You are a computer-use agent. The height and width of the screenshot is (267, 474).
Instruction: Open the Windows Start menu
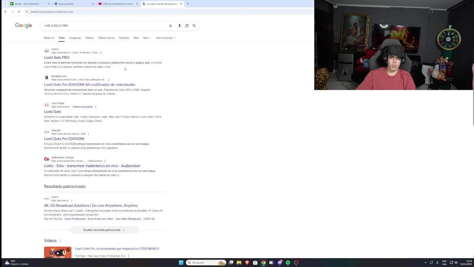(x=181, y=263)
